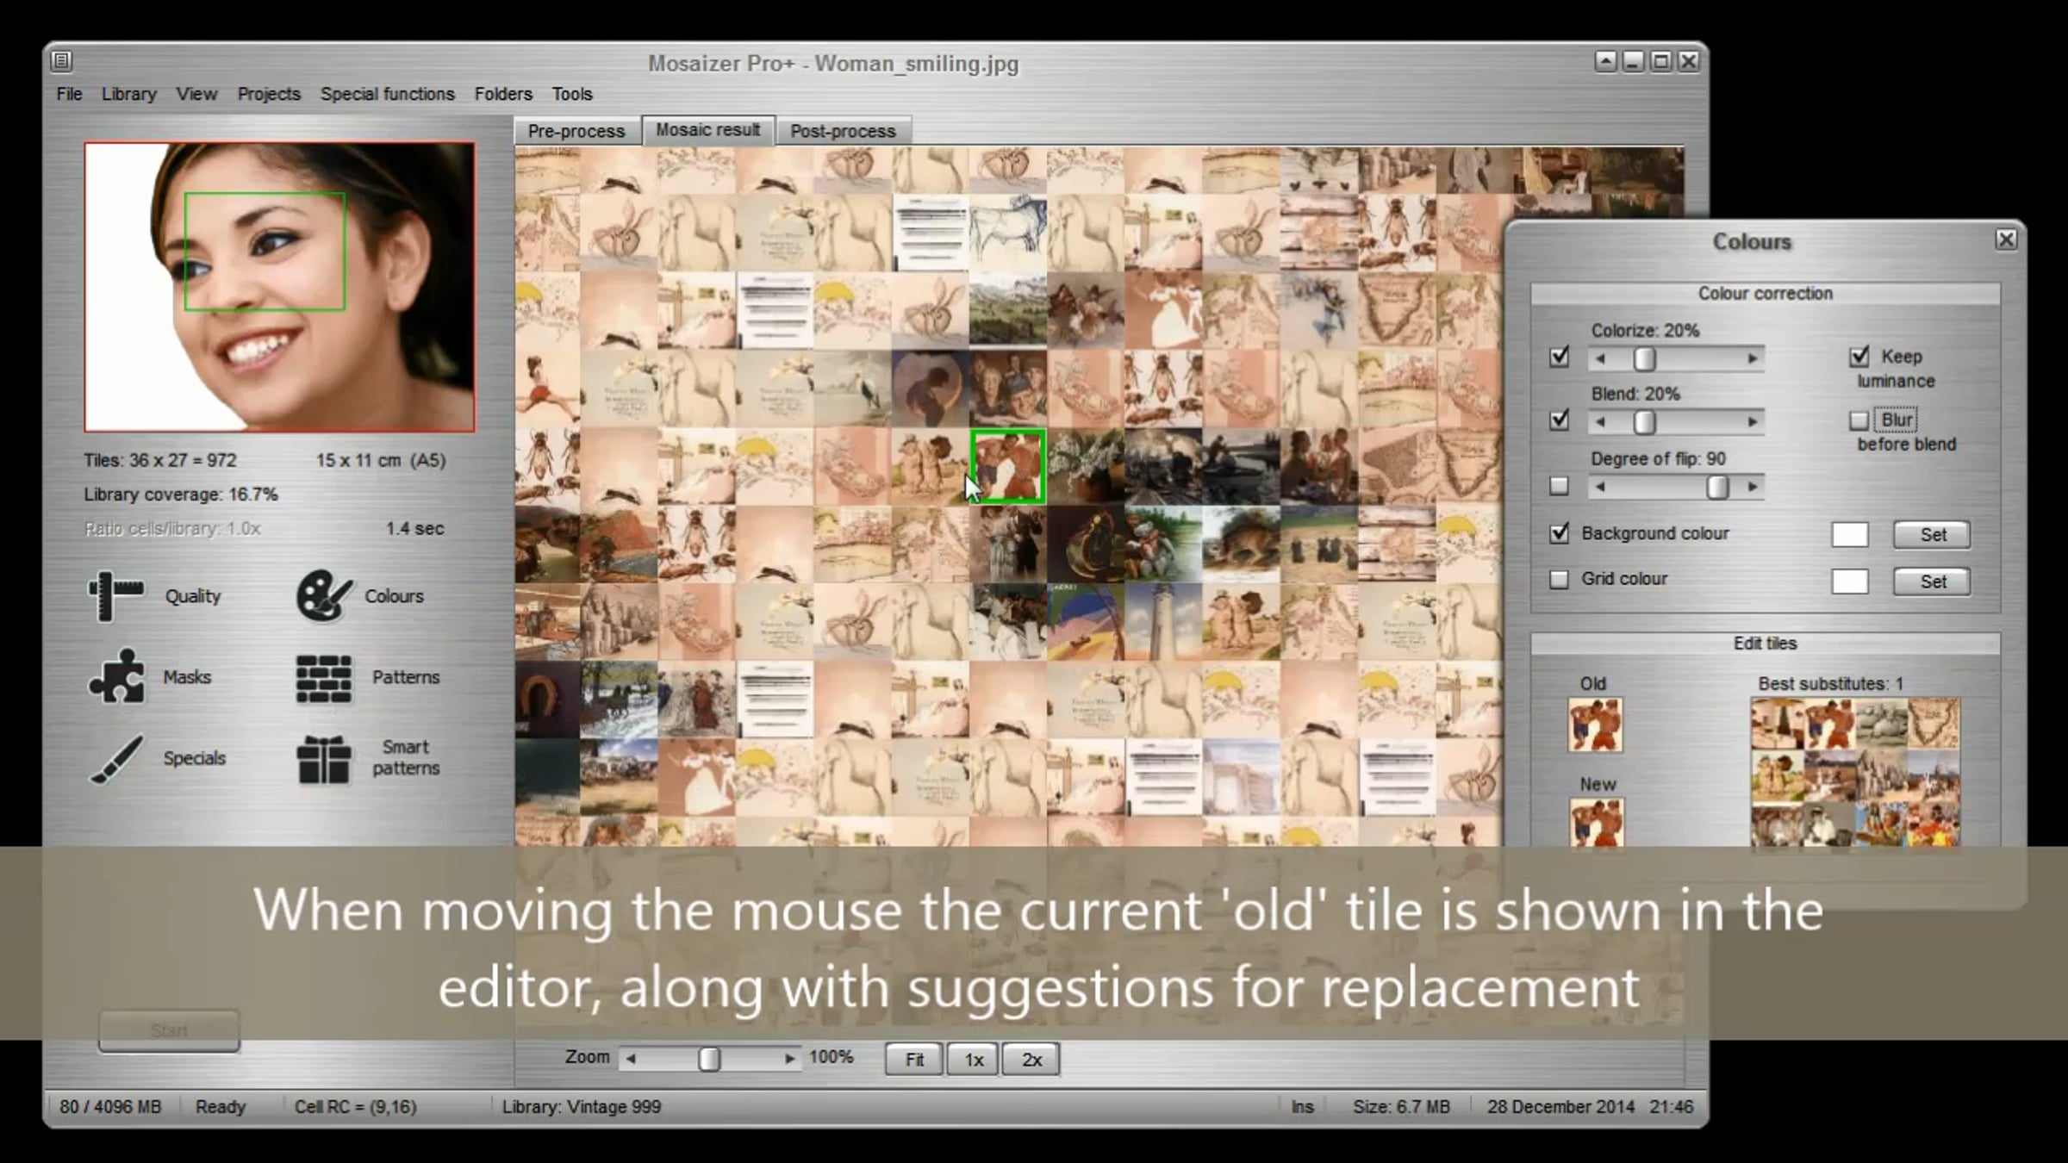Toggle Blur before blend checkbox
Screen dimensions: 2068x1163
point(1859,420)
